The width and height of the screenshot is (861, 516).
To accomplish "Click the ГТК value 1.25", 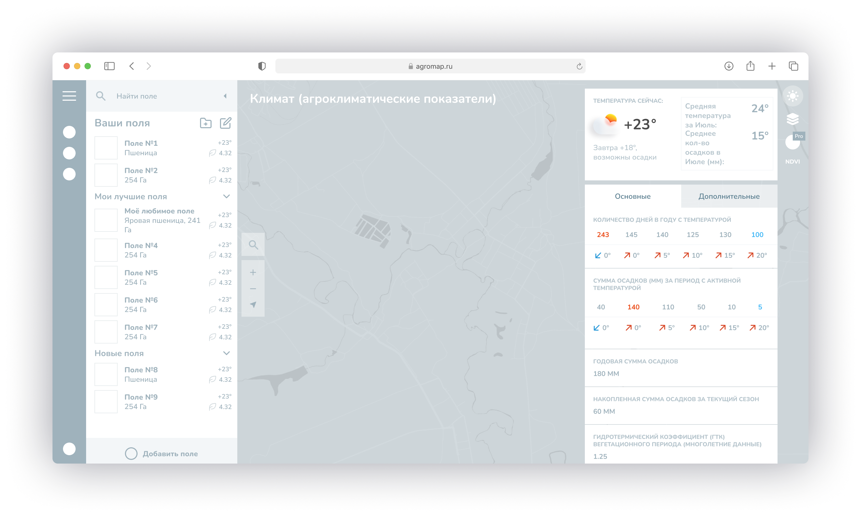I will click(600, 456).
